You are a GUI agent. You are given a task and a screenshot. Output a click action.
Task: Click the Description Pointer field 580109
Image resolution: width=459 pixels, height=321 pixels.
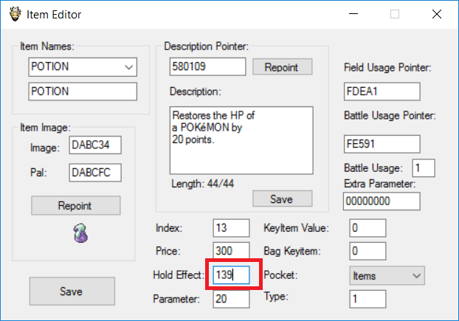click(x=207, y=66)
